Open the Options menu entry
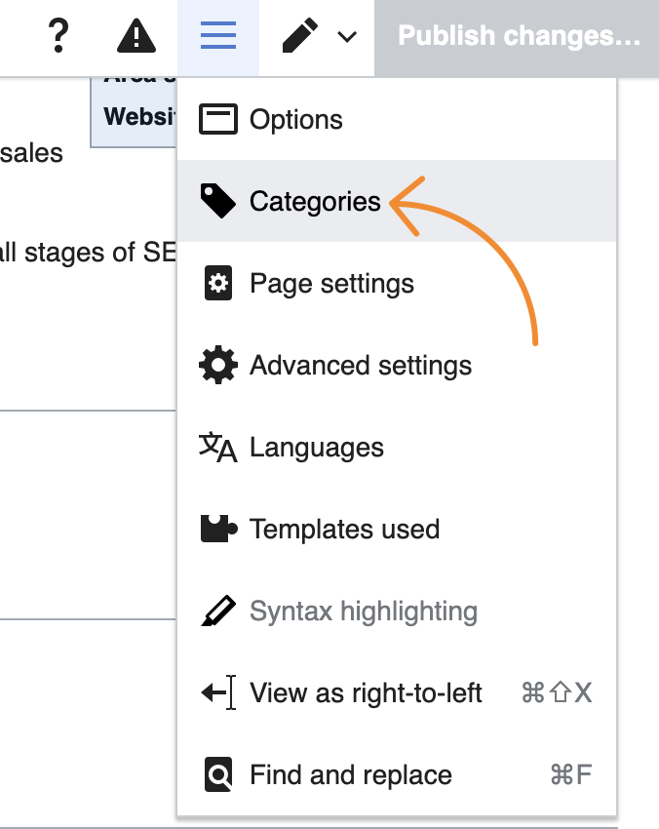 (x=295, y=119)
